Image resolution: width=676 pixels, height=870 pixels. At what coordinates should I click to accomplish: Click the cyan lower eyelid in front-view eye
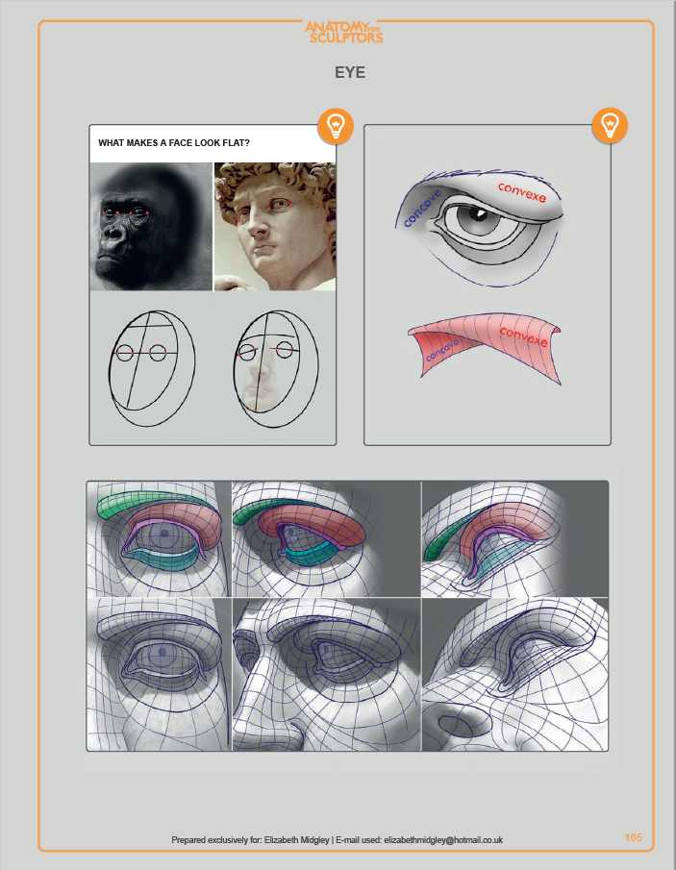click(x=163, y=559)
